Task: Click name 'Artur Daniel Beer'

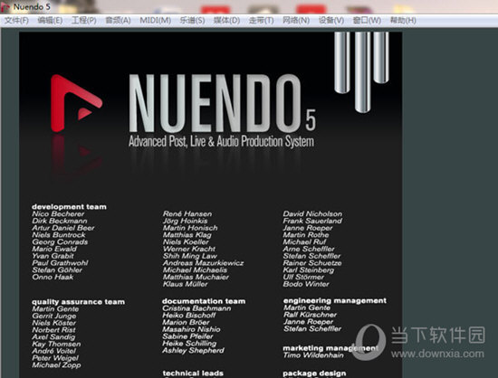Action: click(x=63, y=228)
